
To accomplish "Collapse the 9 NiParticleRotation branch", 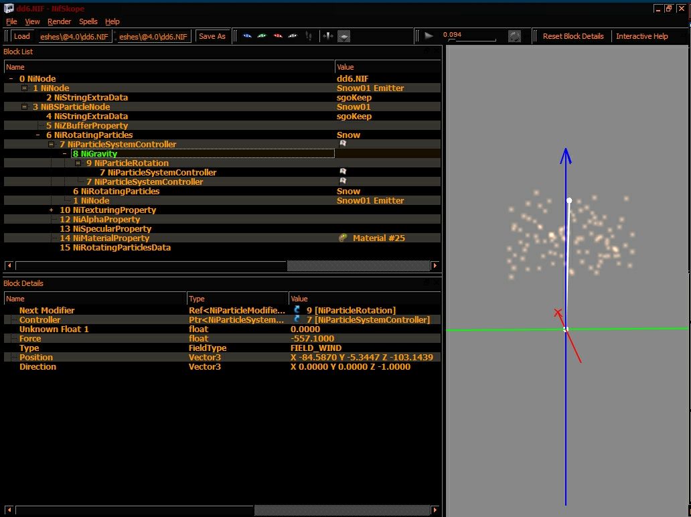I will [78, 163].
